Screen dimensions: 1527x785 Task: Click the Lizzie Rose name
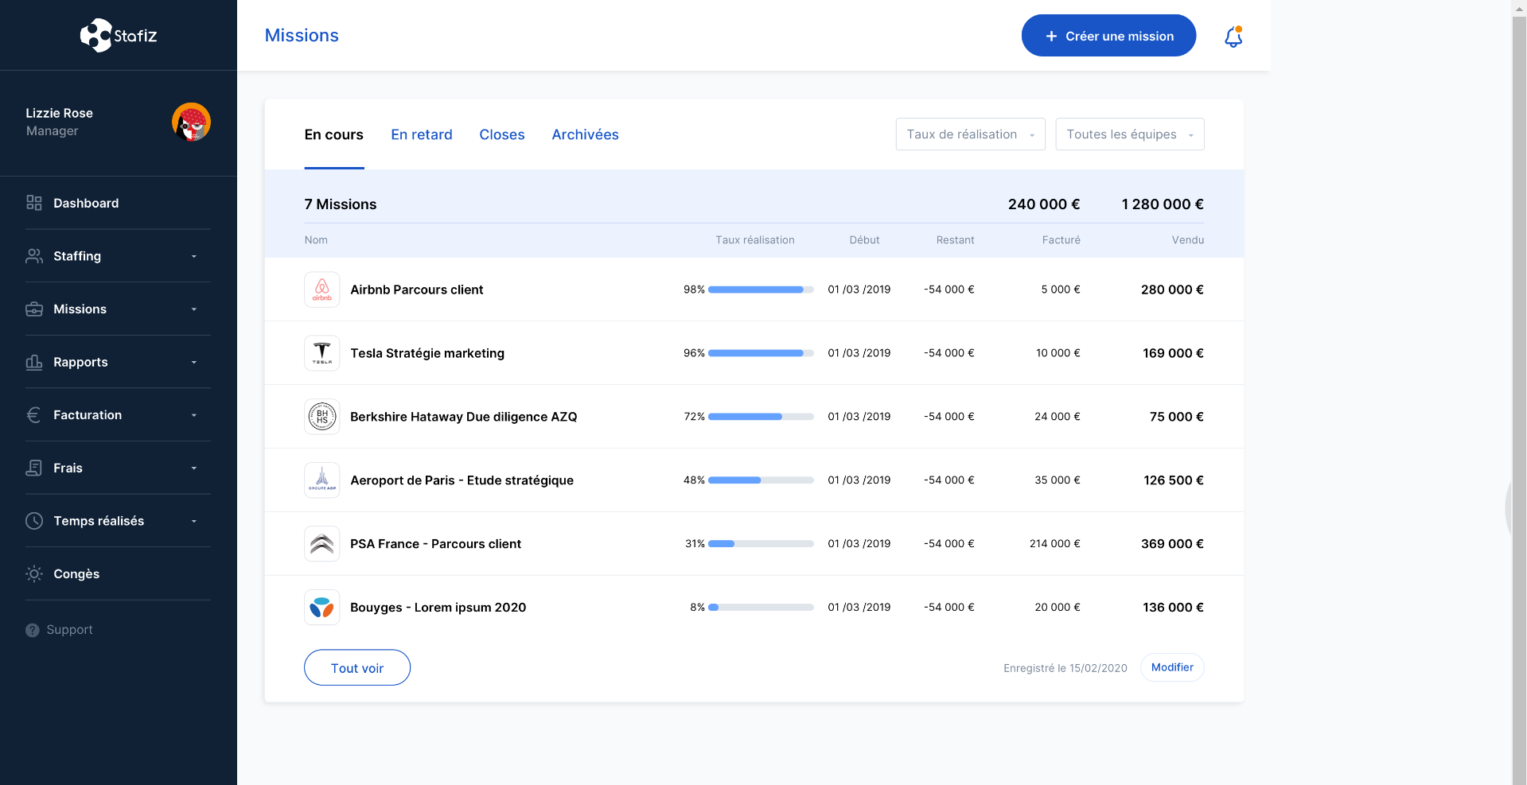click(x=59, y=113)
